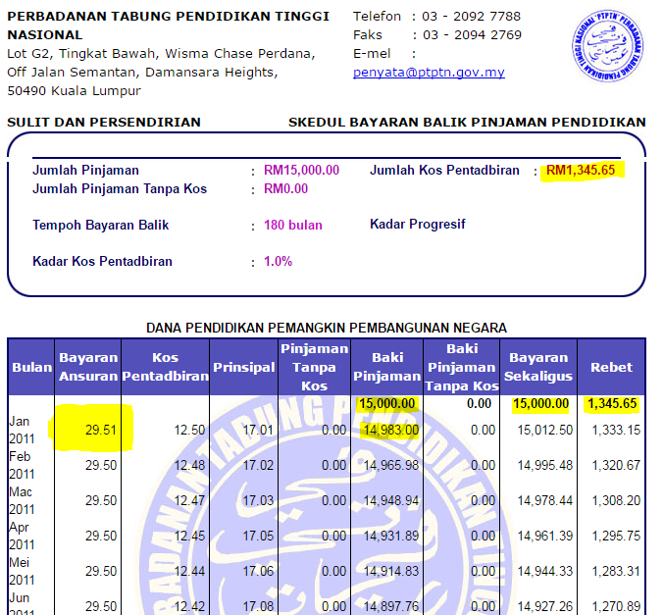Viewport: 663px width, 615px height.
Task: Click the highlighted 1,345.65 Rebet value
Action: pyautogui.click(x=612, y=403)
